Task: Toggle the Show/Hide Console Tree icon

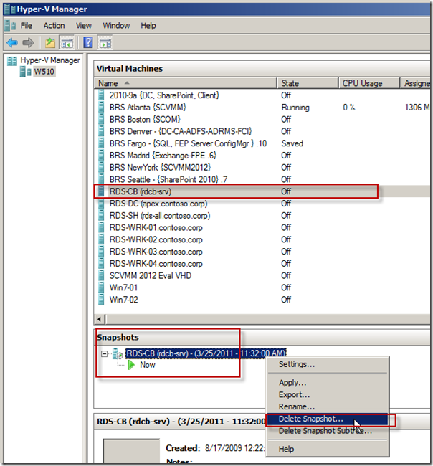Action: (x=67, y=43)
